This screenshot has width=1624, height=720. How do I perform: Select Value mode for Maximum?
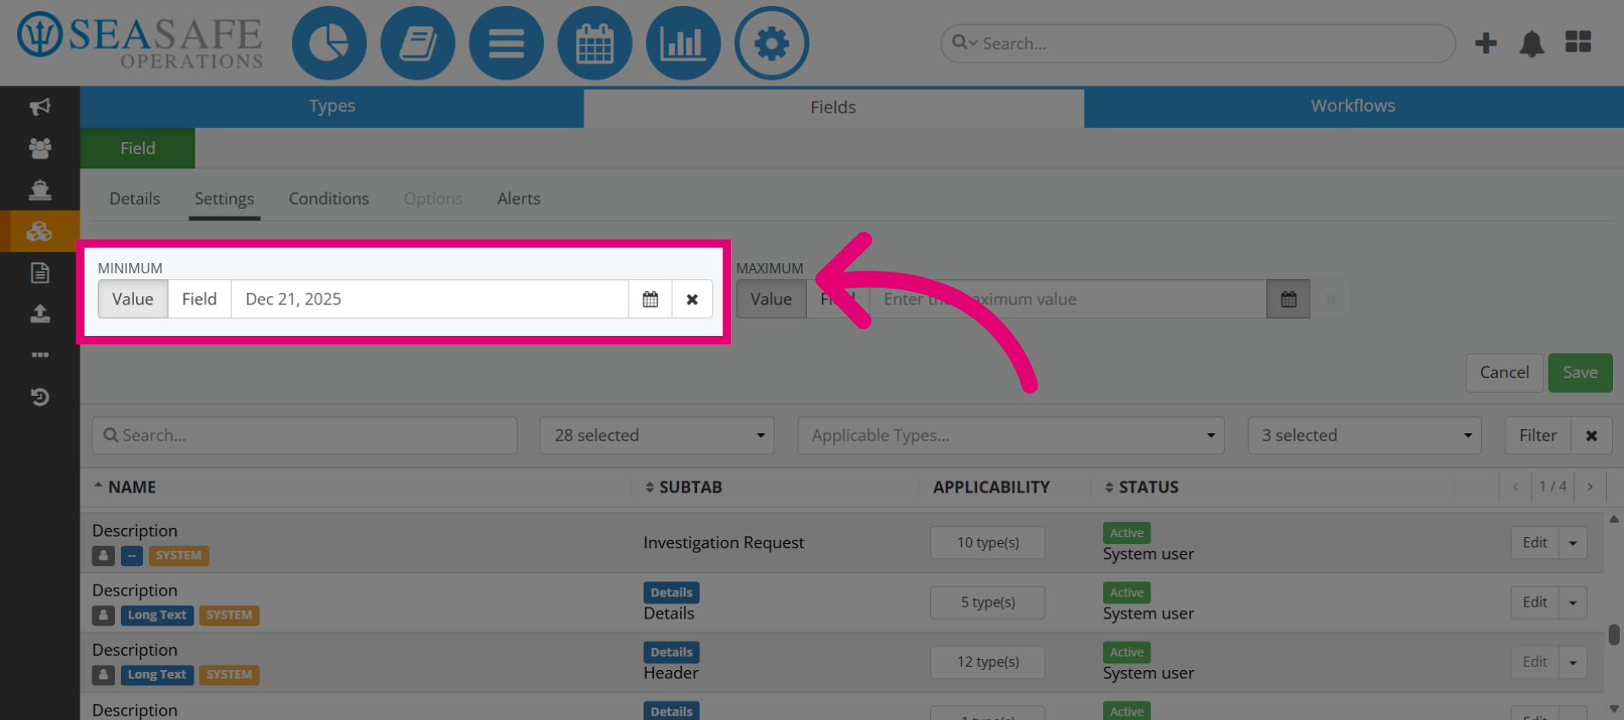(x=771, y=300)
